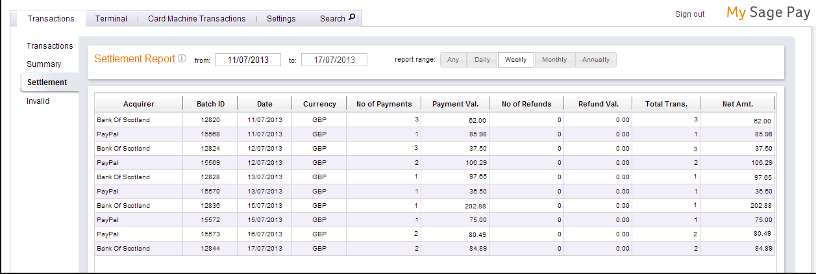The image size is (816, 274).
Task: Open Summary in the left sidebar
Action: 43,64
